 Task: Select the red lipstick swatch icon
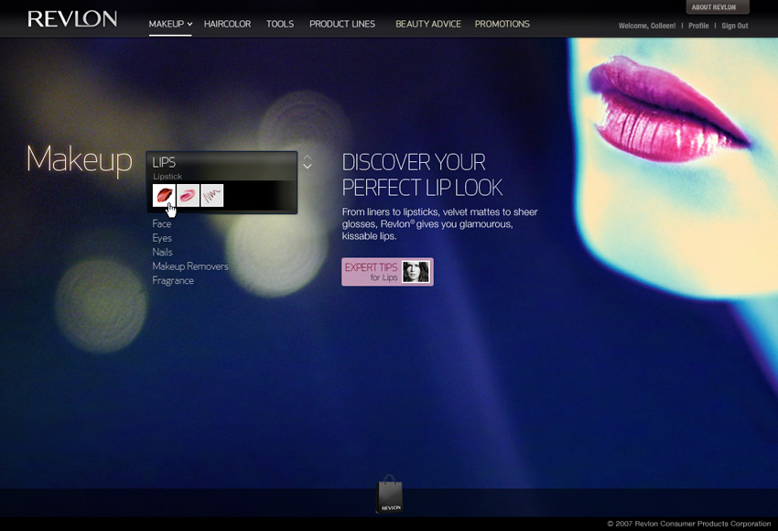pos(164,196)
